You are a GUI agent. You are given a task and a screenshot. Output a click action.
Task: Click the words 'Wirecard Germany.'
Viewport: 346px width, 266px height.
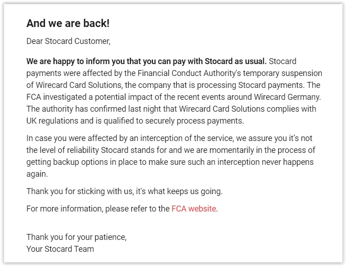point(287,97)
